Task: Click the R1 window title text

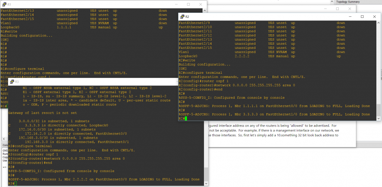Action: click(x=9, y=4)
